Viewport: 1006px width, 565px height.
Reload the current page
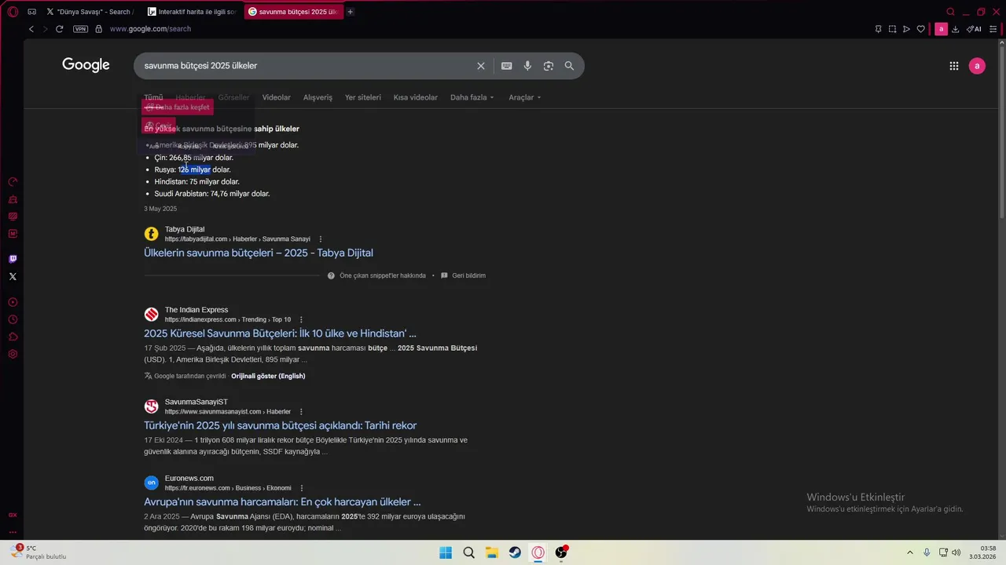[x=59, y=29]
